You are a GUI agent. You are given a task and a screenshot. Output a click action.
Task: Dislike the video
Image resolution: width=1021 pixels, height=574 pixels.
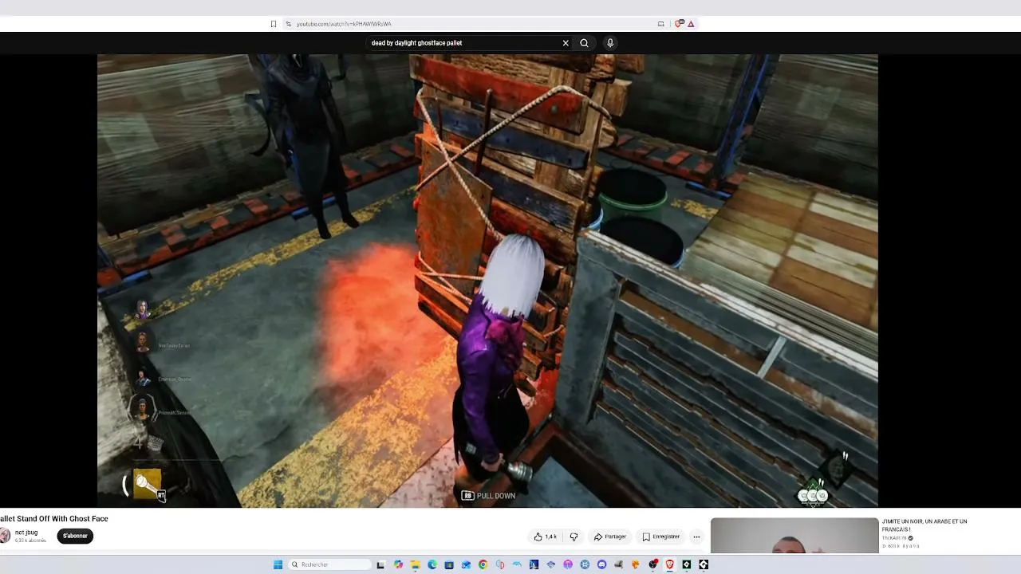[x=574, y=537]
